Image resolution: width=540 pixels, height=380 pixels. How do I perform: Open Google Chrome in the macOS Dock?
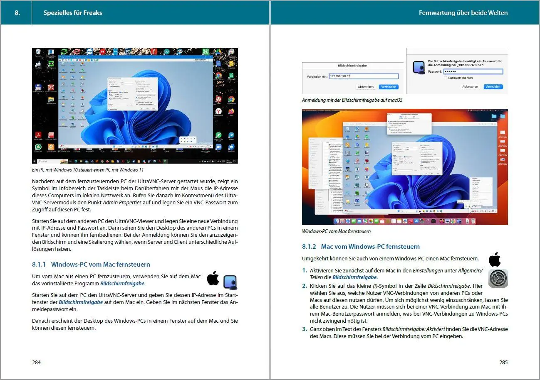point(453,221)
